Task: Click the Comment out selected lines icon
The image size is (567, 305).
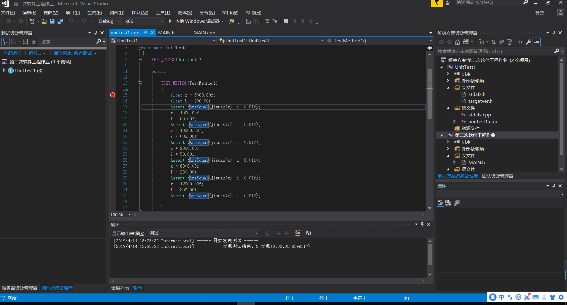Action: pyautogui.click(x=267, y=21)
